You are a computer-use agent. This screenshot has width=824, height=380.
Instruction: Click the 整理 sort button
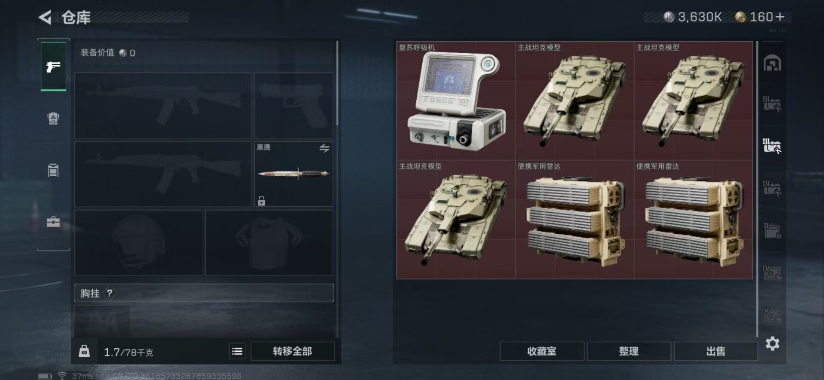[629, 351]
